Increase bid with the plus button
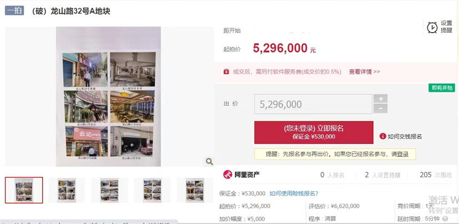 (380, 99)
